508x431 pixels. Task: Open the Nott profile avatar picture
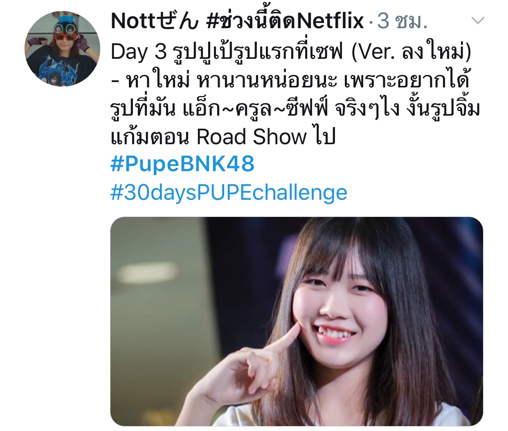click(x=62, y=49)
